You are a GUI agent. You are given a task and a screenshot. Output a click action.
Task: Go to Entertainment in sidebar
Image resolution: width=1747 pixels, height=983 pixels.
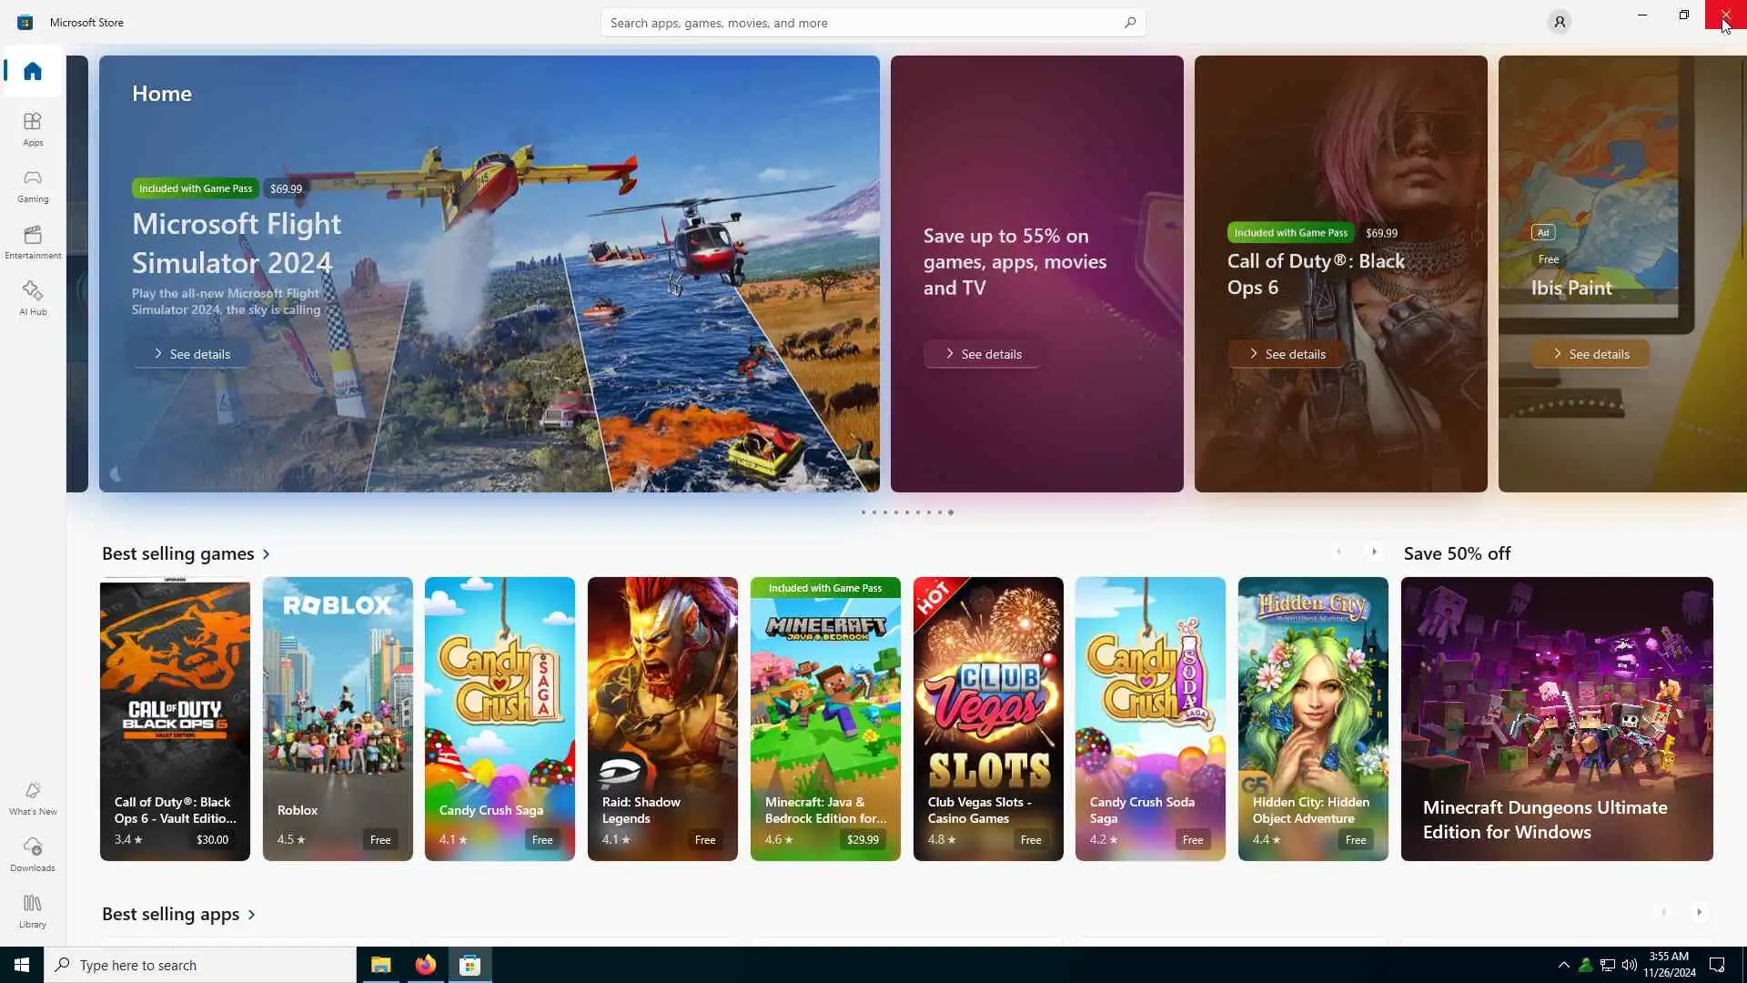(33, 241)
